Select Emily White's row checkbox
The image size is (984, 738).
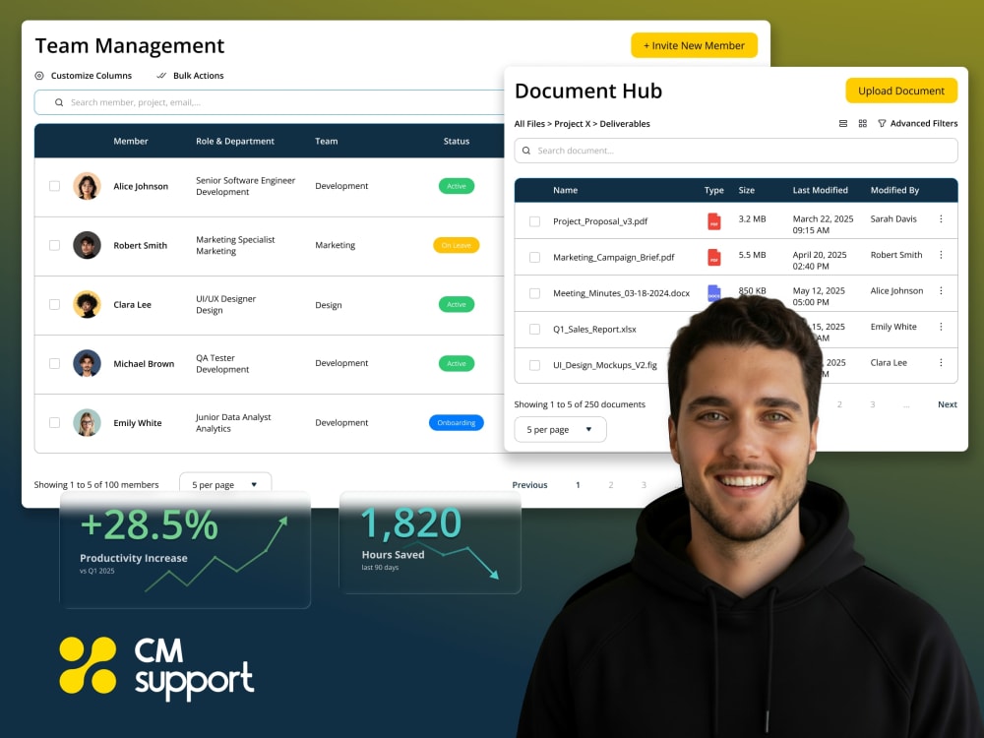click(54, 422)
